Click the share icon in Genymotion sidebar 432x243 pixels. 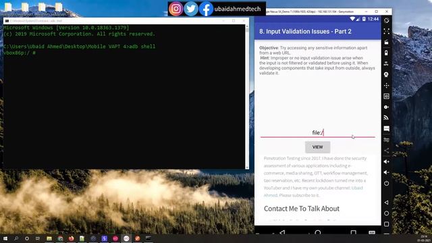pos(386,151)
